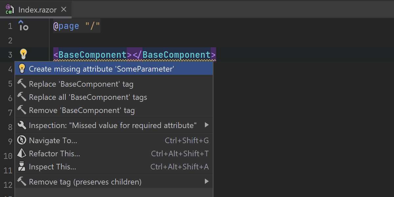Click the Razor file icon on the Index.razor tab
Viewport: 394px width, 197px height.
(x=10, y=10)
